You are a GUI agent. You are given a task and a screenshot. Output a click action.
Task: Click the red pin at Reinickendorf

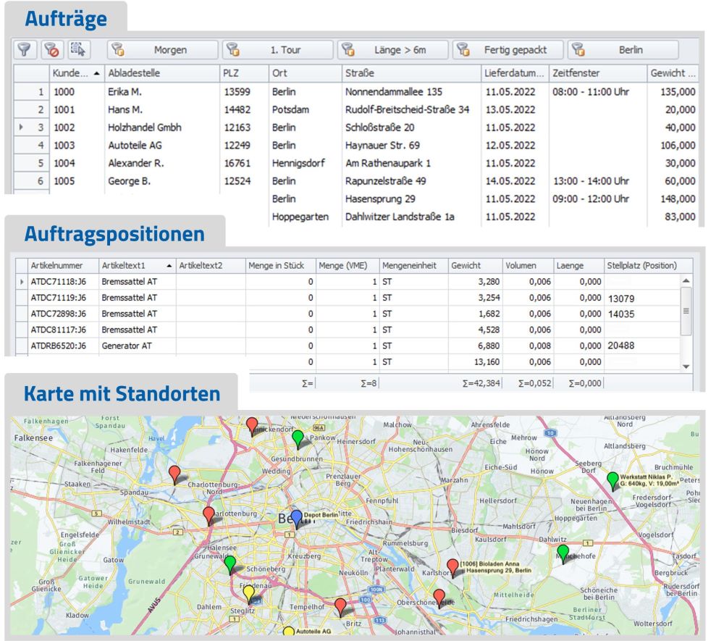point(252,427)
